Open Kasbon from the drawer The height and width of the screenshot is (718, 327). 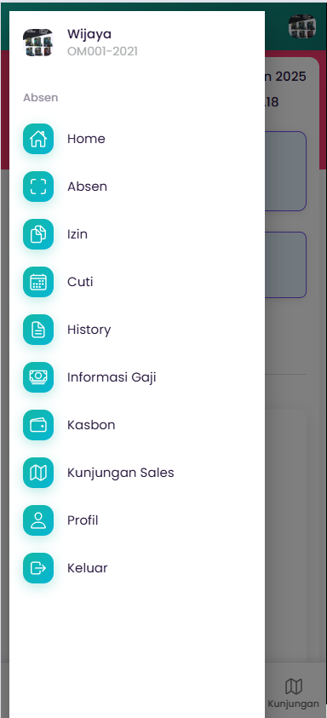(137, 425)
